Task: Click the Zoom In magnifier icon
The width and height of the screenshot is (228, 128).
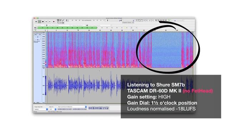Action: click(x=156, y=21)
